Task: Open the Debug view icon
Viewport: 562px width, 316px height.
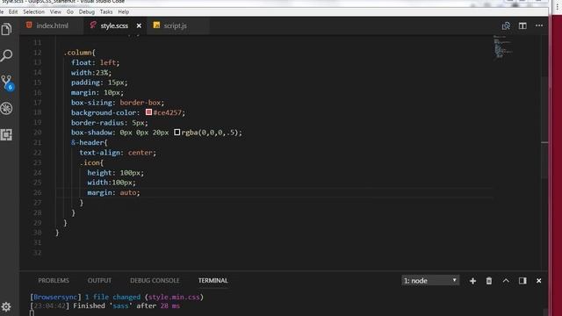Action: pos(6,109)
